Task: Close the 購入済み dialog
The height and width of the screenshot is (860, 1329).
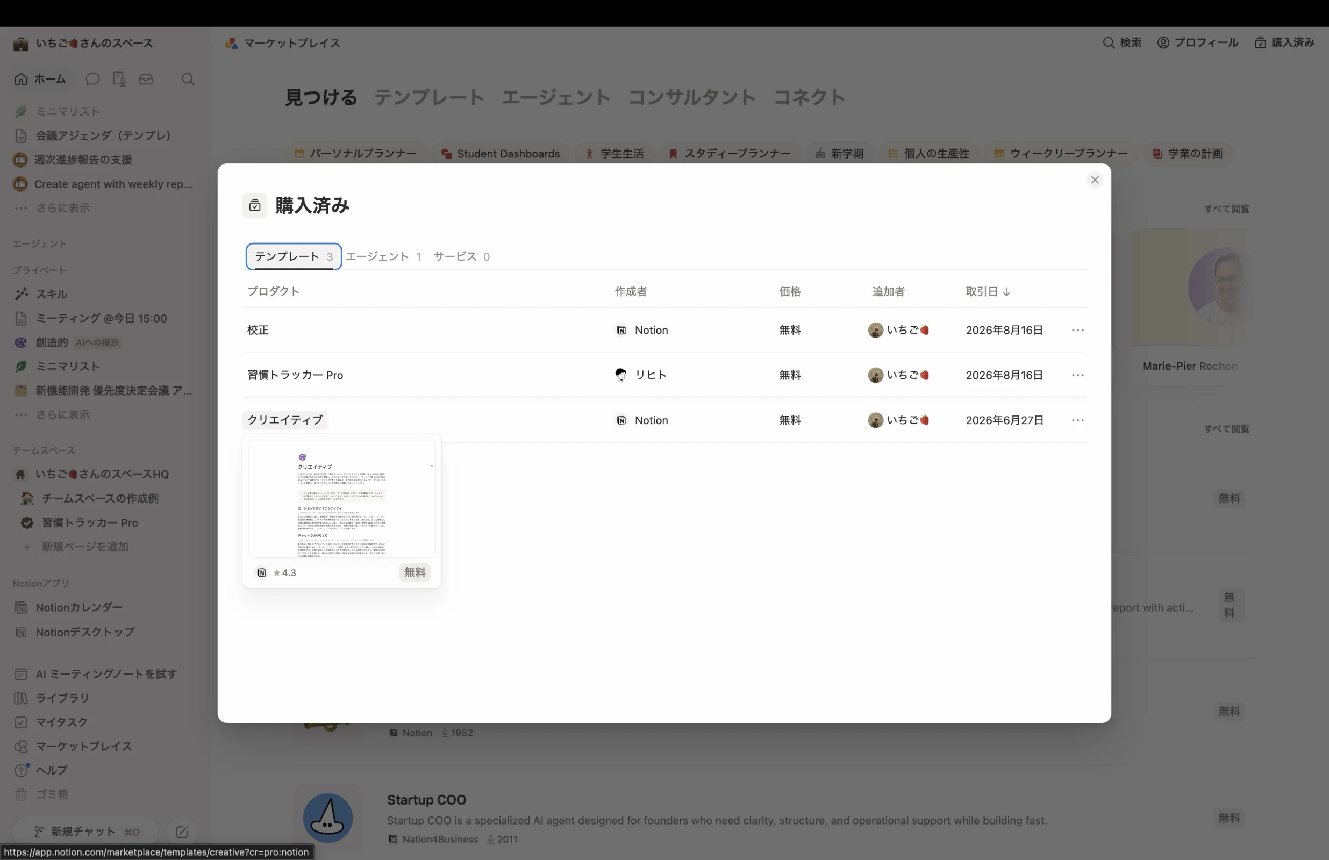Action: 1095,180
